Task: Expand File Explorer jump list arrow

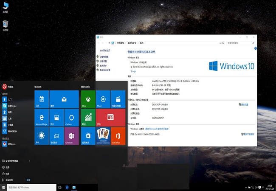Action: click(x=29, y=161)
